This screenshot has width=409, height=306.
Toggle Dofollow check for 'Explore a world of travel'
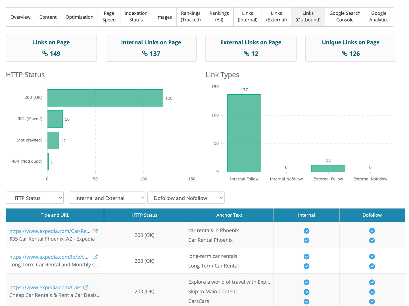coord(372,282)
